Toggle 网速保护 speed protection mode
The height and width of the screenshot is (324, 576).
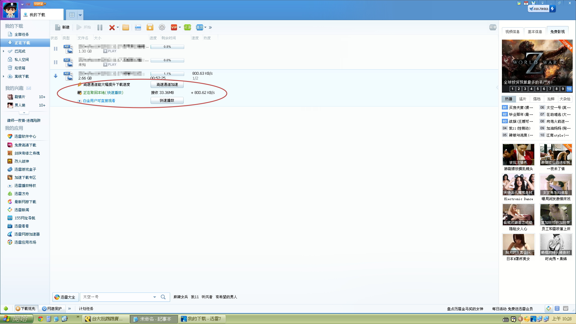pos(52,309)
